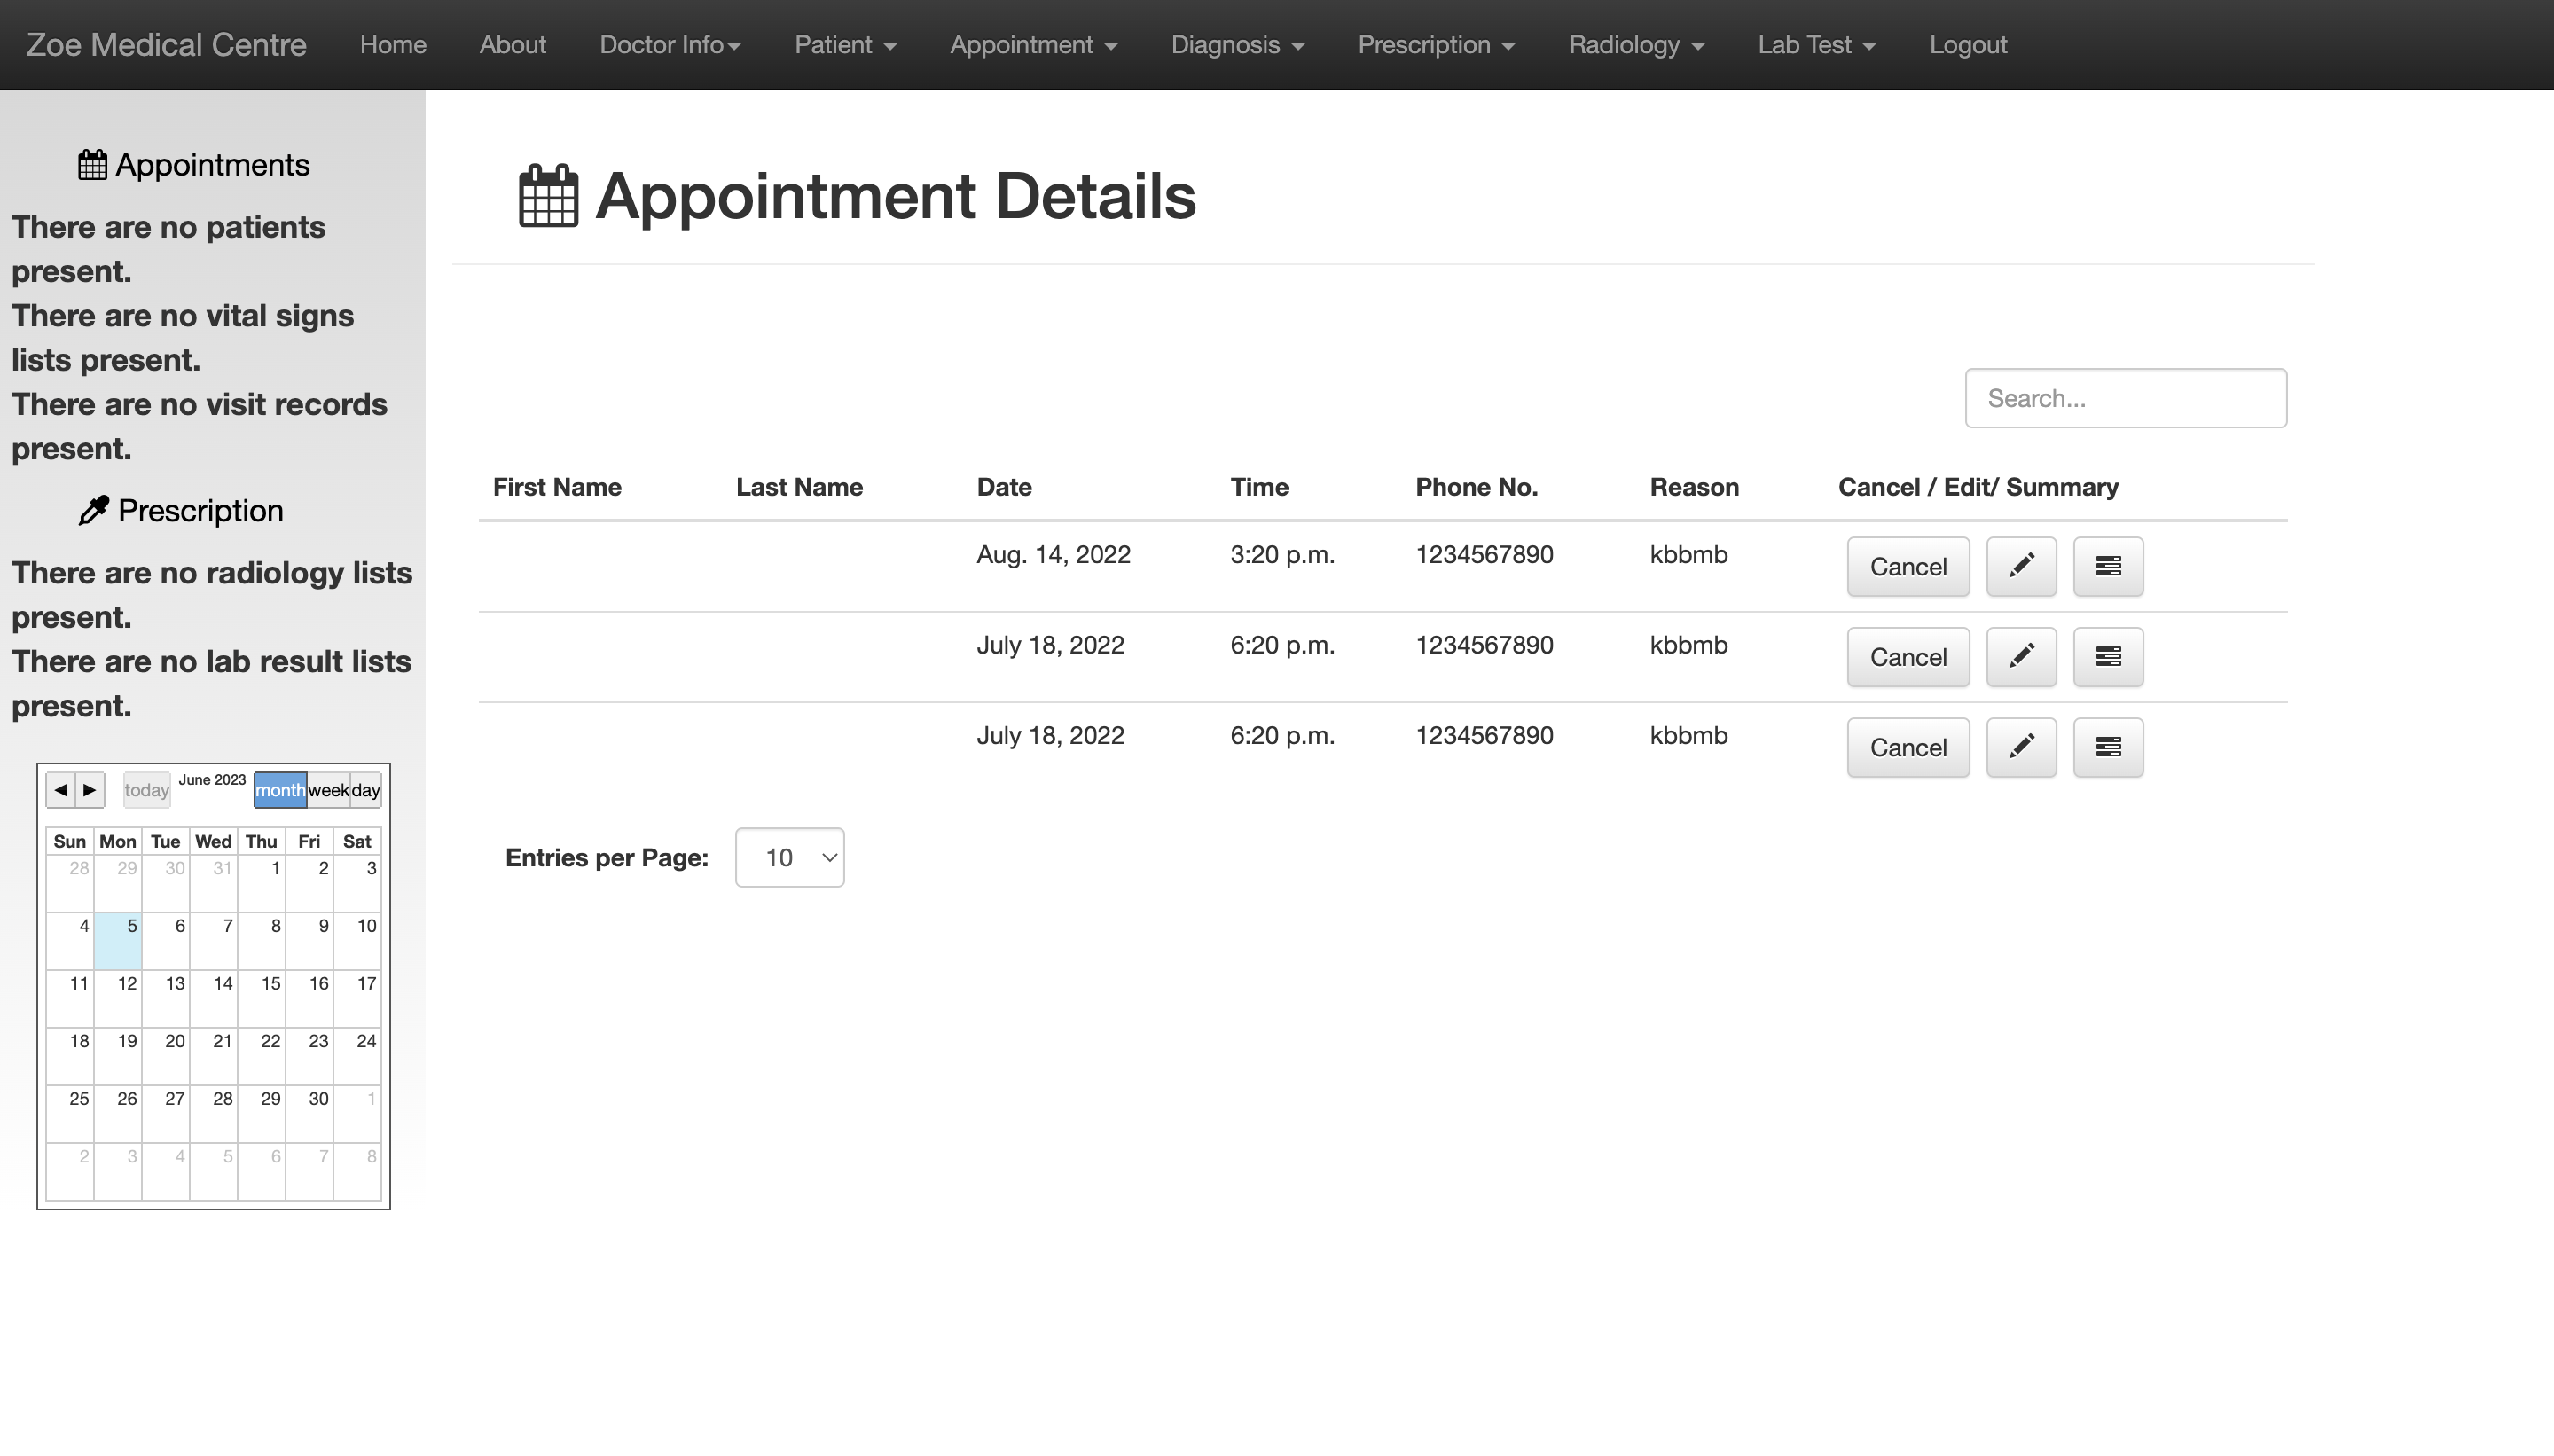Viewport: 2554px width, 1456px height.
Task: Expand the Patient menu
Action: (x=844, y=45)
